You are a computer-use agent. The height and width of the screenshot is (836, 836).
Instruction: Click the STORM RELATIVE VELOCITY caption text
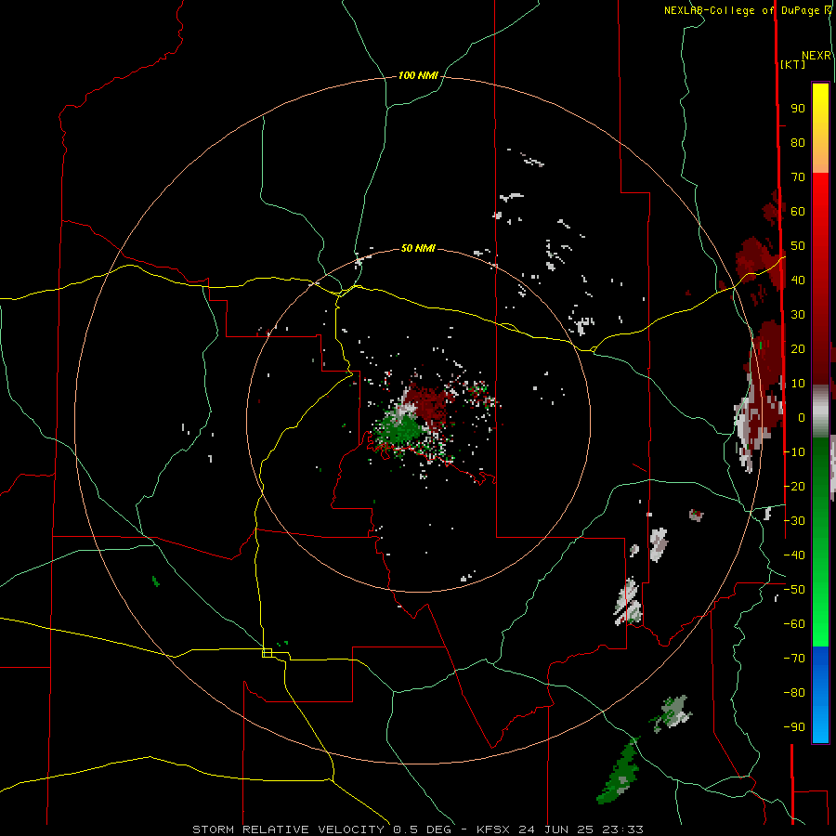[288, 829]
